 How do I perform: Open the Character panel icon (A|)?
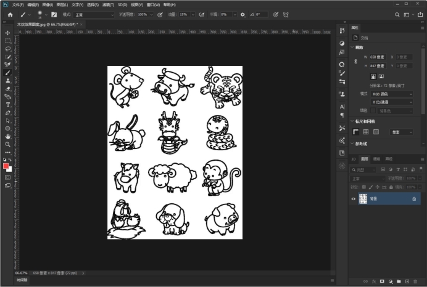tap(342, 107)
